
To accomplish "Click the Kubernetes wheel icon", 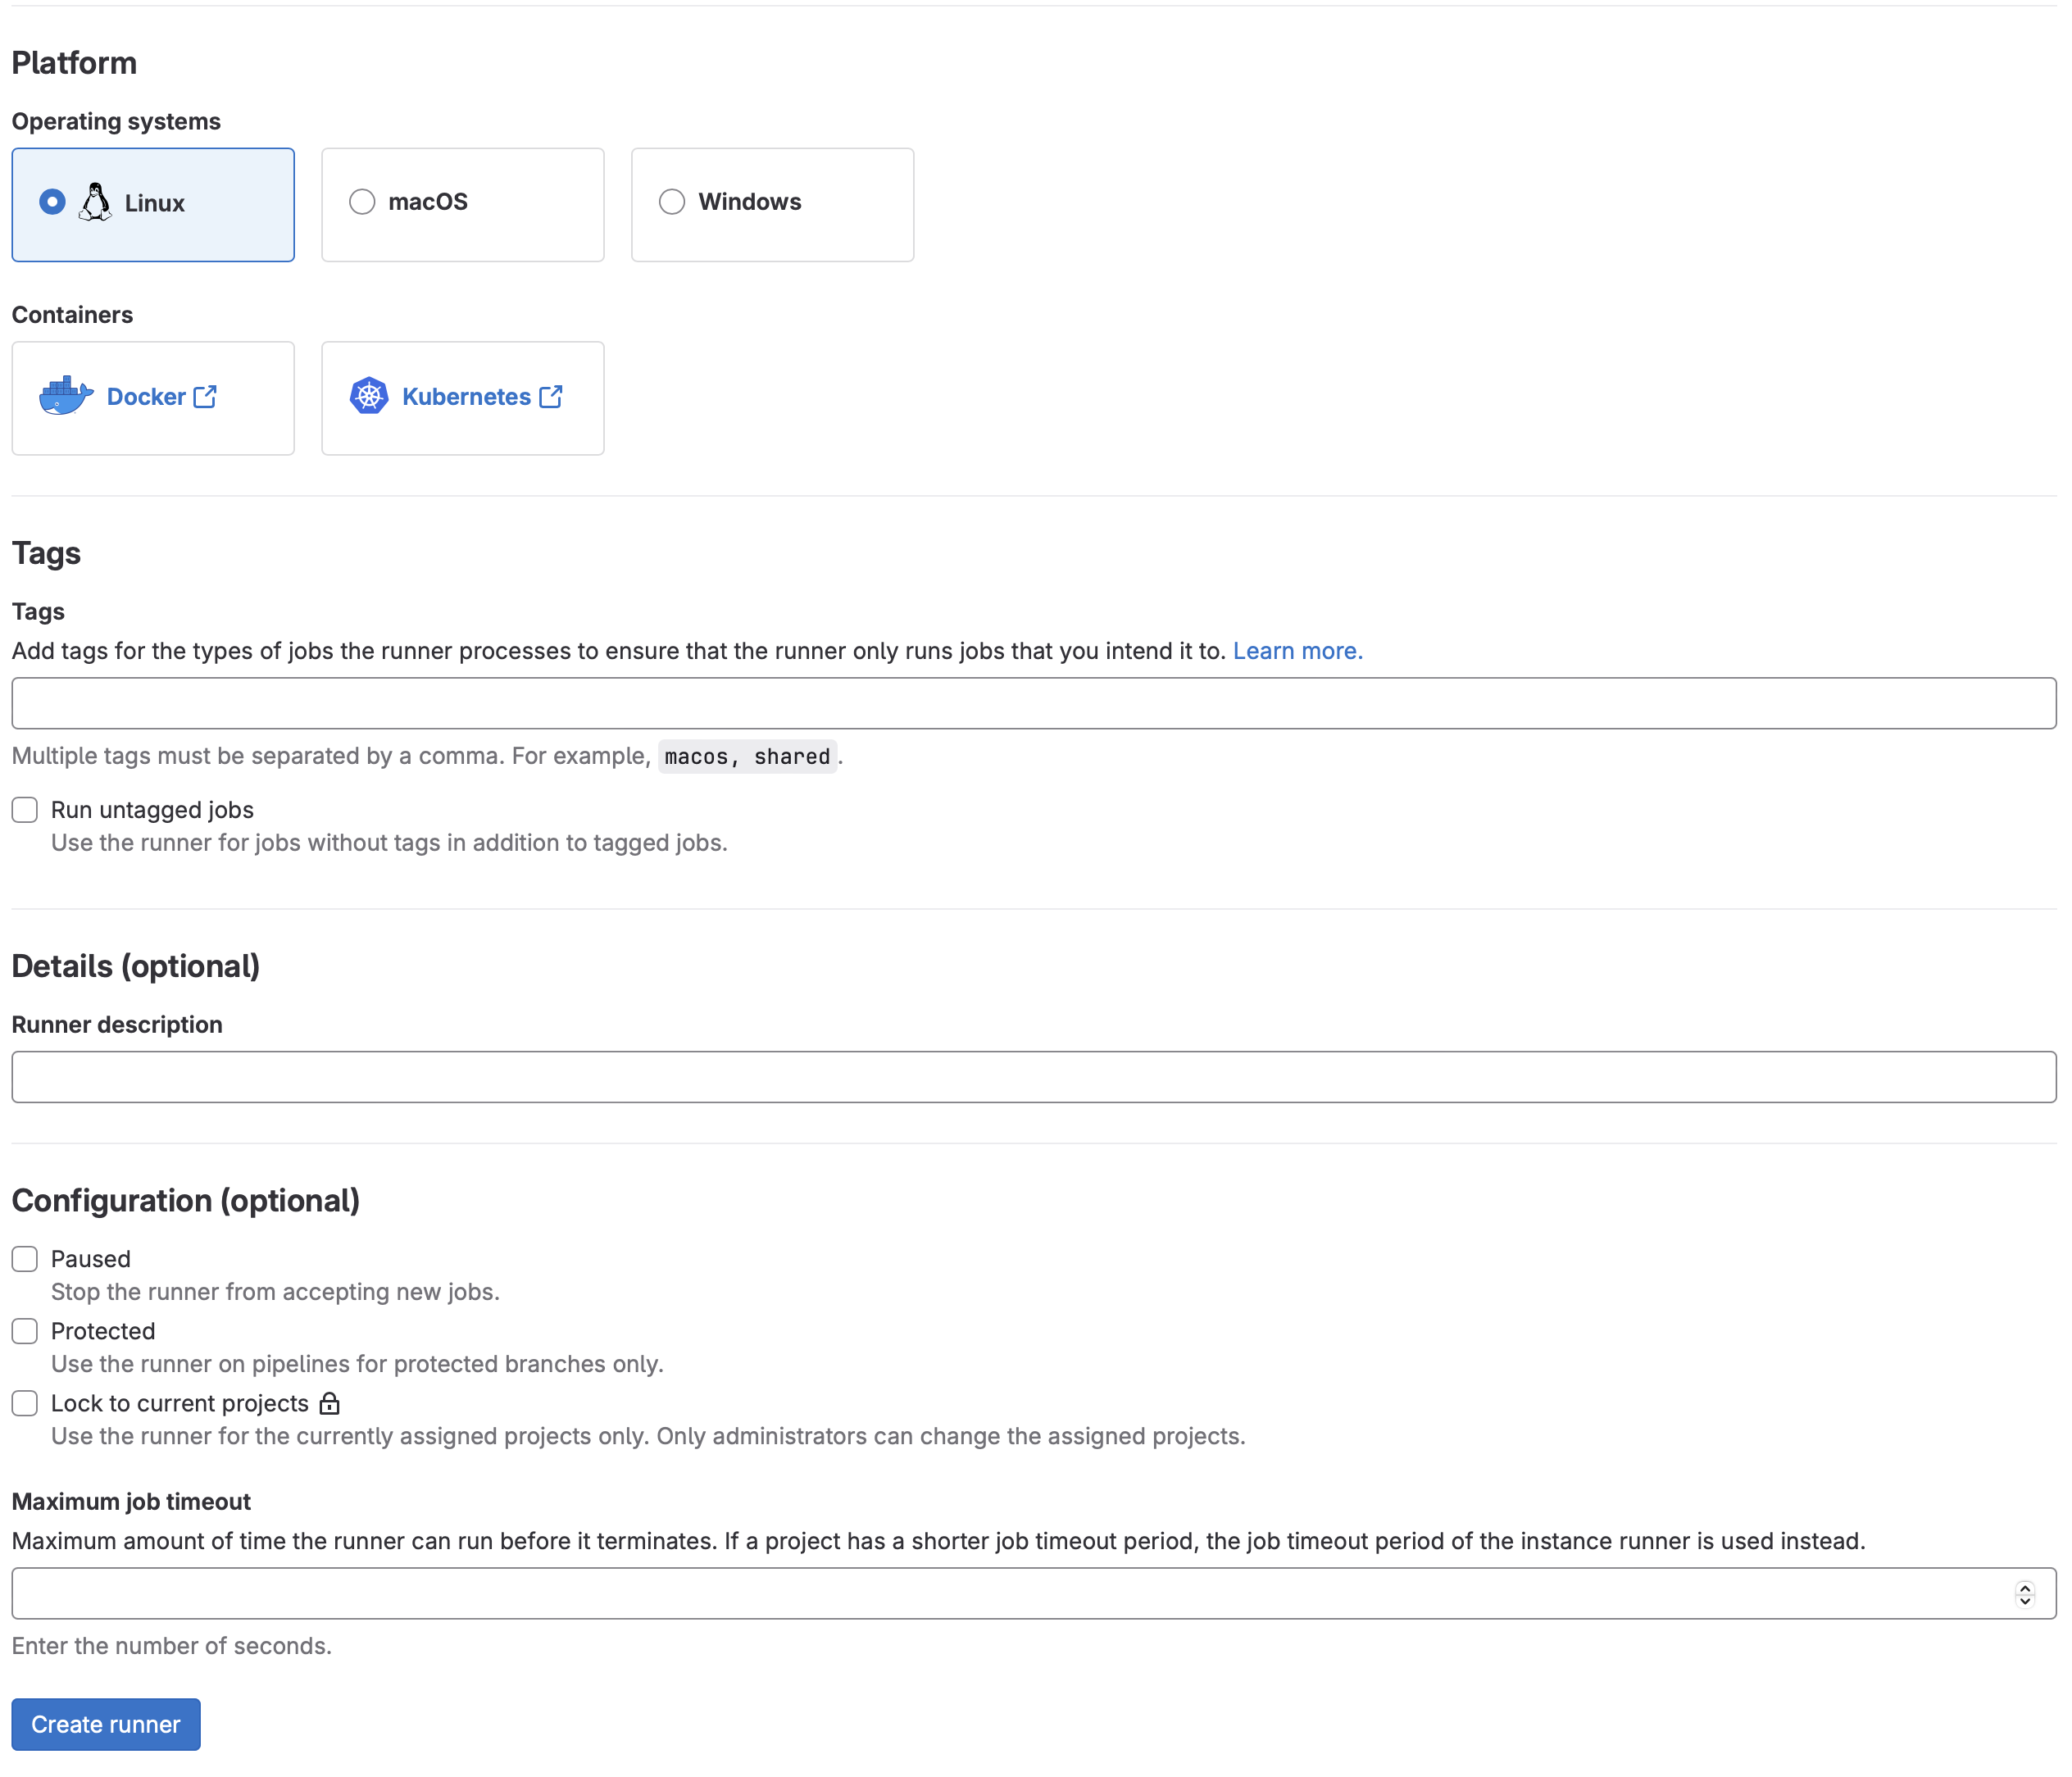I will point(369,395).
